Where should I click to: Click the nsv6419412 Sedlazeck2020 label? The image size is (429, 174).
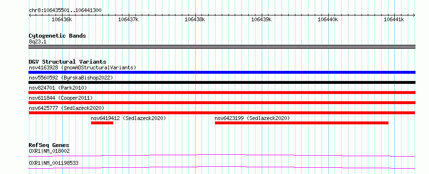[x=128, y=118]
